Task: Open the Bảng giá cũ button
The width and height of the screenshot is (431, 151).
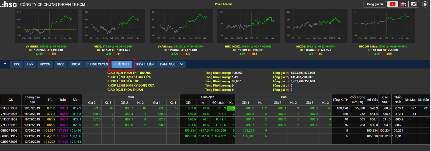Action: tap(375, 4)
